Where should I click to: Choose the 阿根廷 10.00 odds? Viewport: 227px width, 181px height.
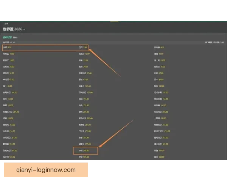pyautogui.click(x=9, y=54)
